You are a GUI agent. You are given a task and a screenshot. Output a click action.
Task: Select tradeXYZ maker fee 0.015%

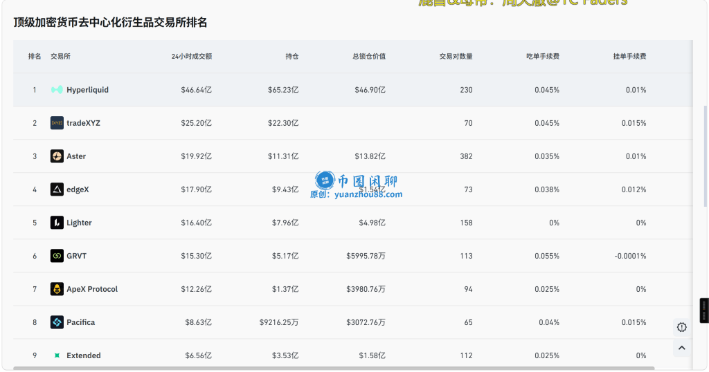(634, 123)
